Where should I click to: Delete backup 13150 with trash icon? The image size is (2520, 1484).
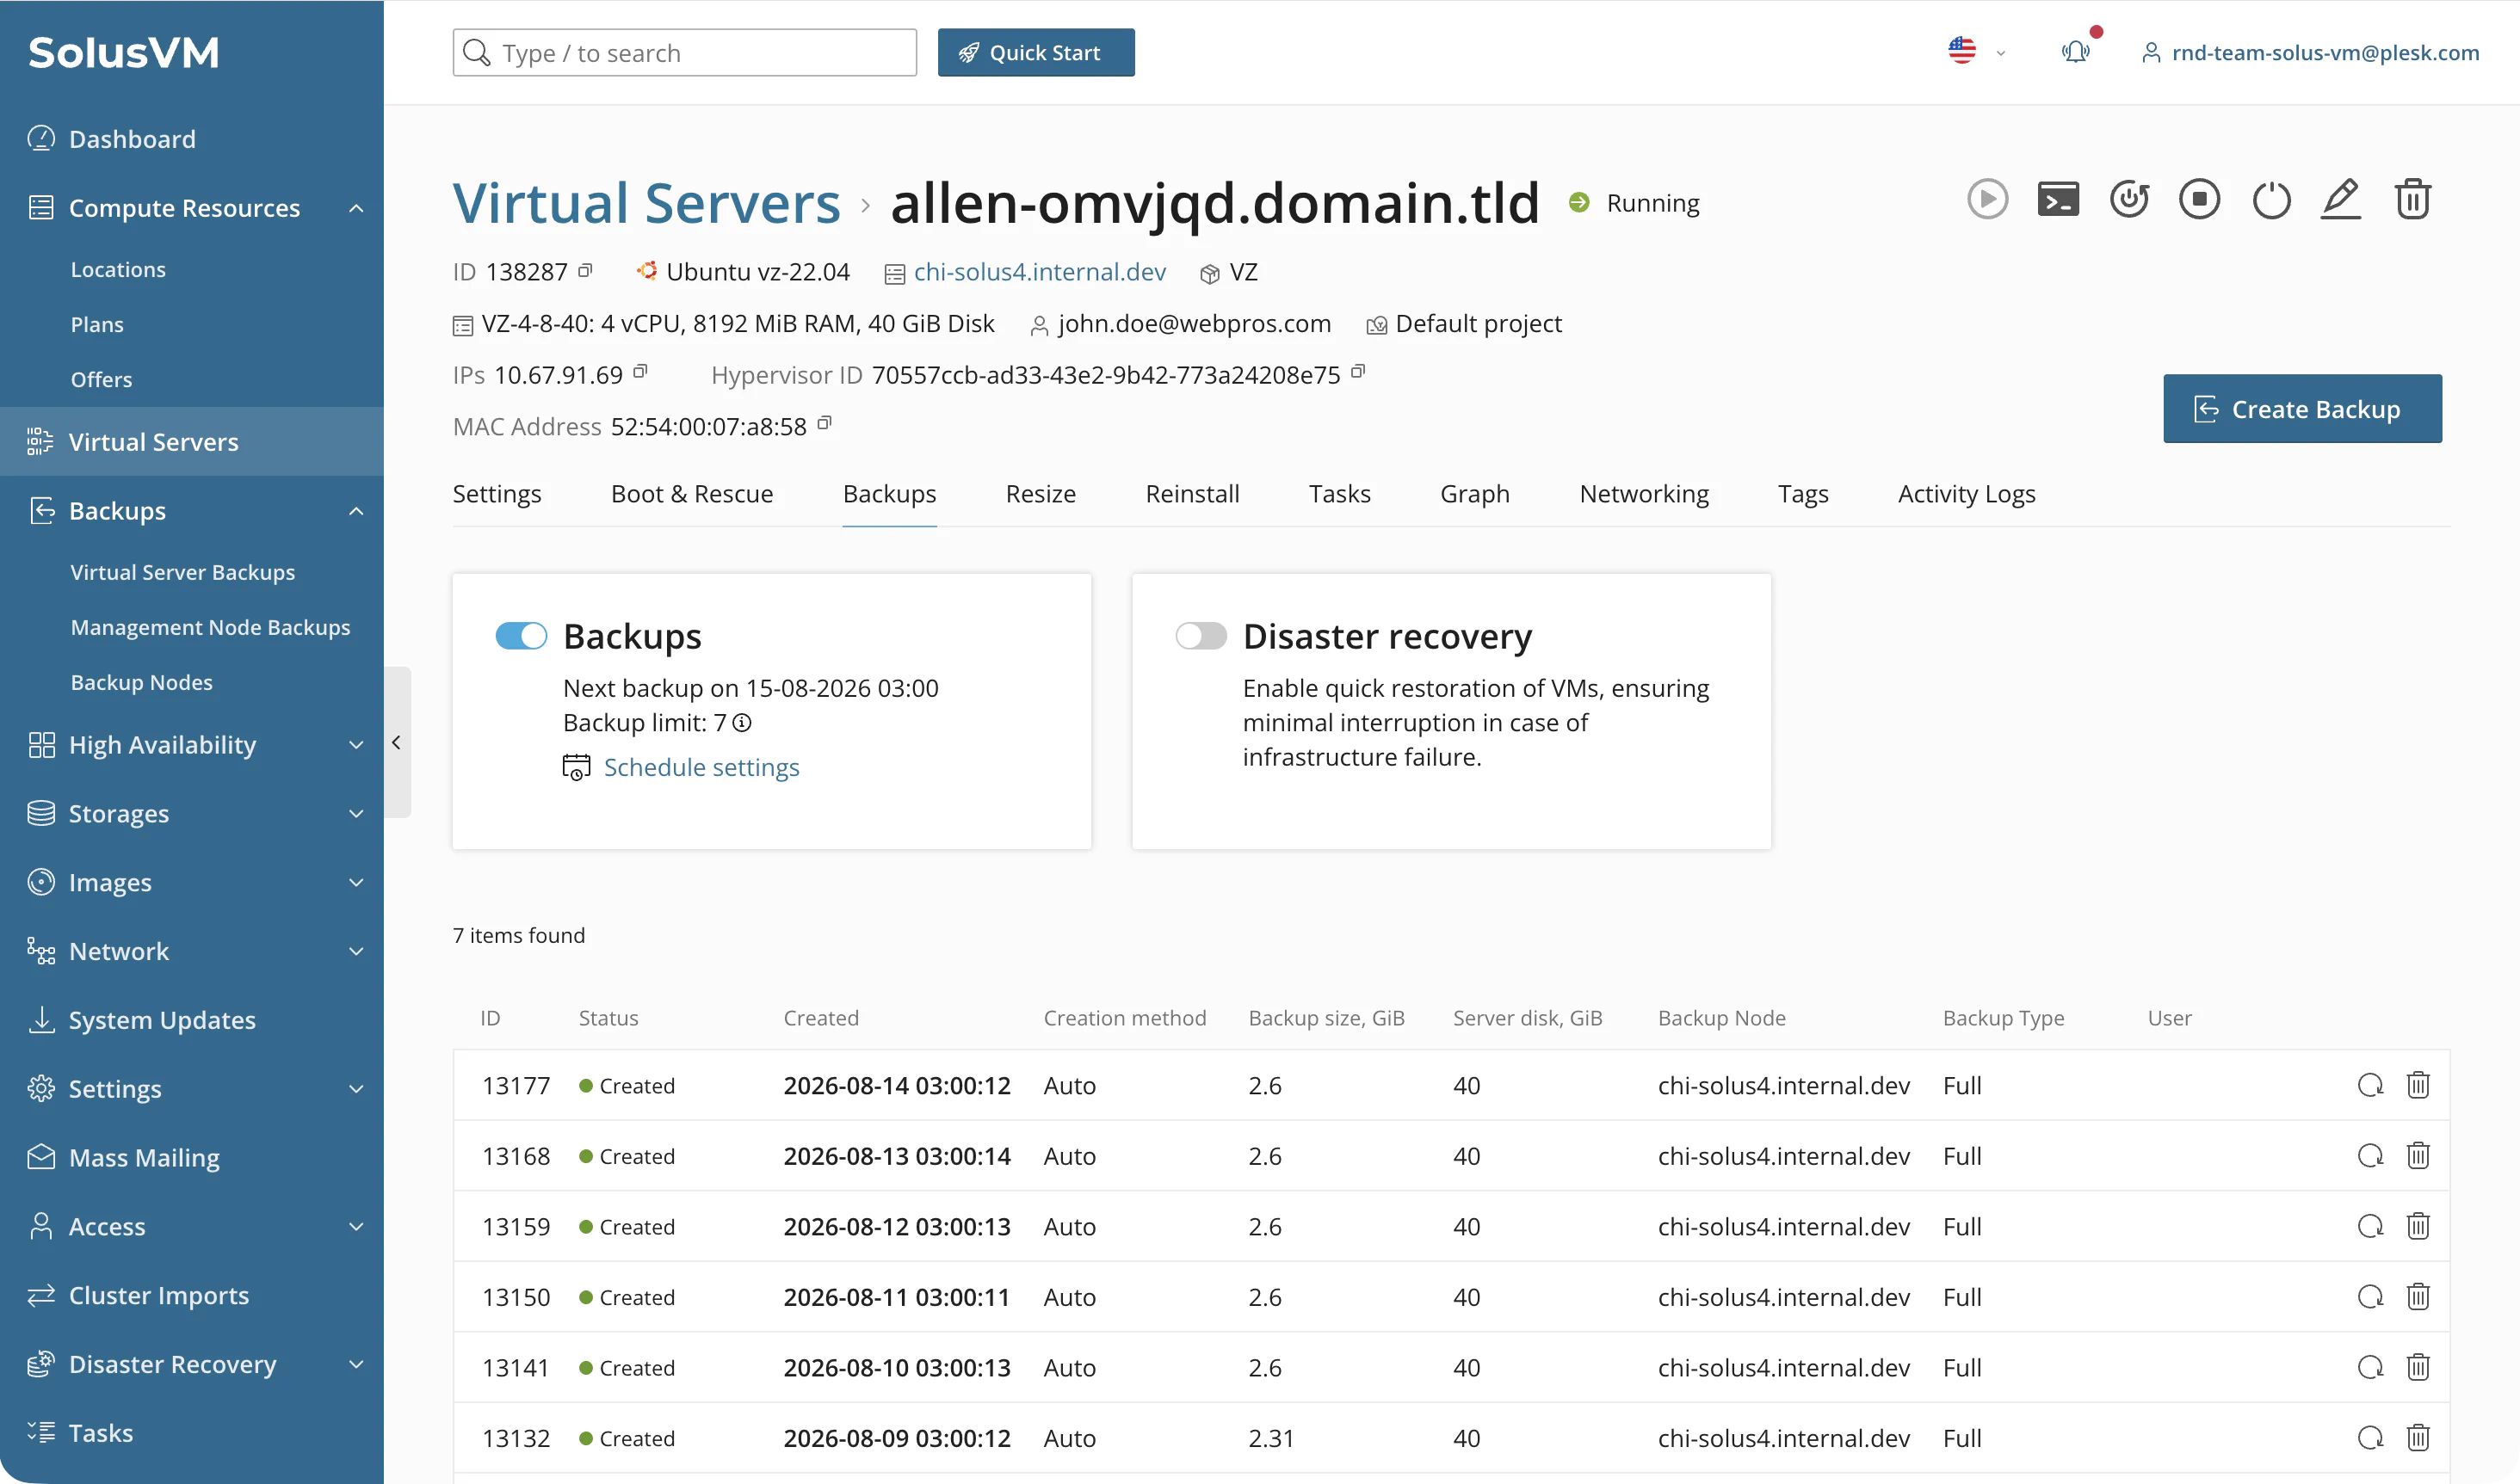tap(2418, 1297)
